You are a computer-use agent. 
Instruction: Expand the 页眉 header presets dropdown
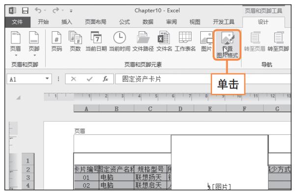click(x=16, y=55)
